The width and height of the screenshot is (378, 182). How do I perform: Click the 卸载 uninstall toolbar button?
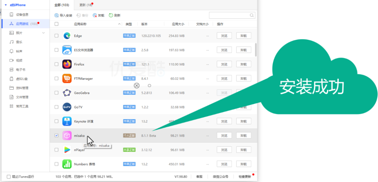[x=99, y=15]
